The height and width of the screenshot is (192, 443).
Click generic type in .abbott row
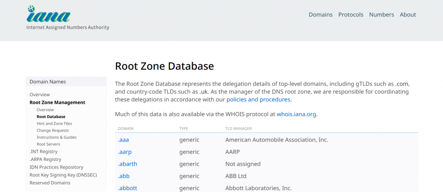189,188
